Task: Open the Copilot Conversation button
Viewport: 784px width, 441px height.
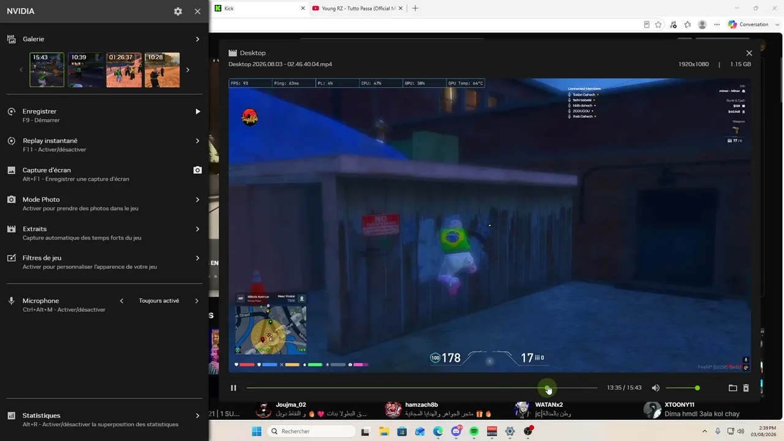Action: point(748,24)
